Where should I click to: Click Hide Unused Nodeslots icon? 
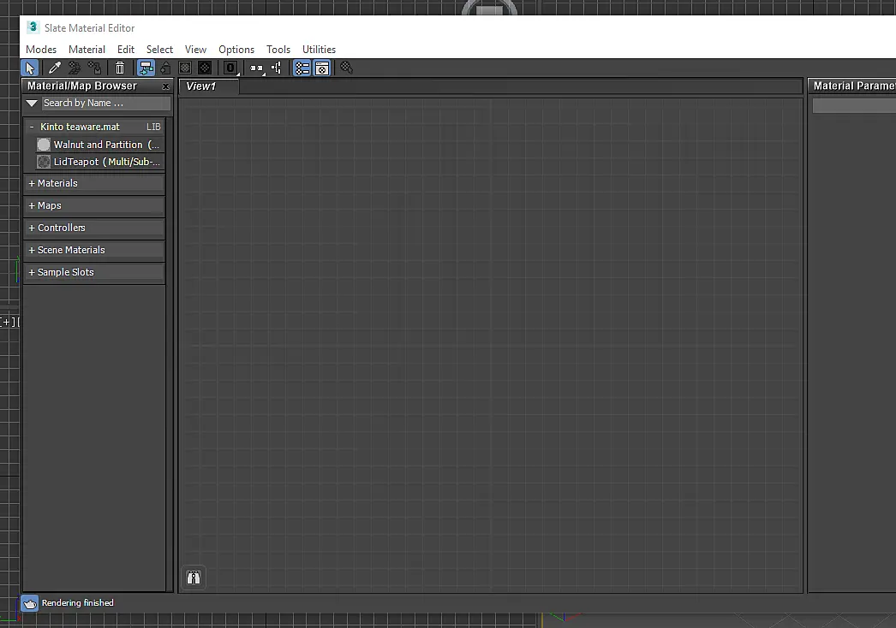coord(165,68)
